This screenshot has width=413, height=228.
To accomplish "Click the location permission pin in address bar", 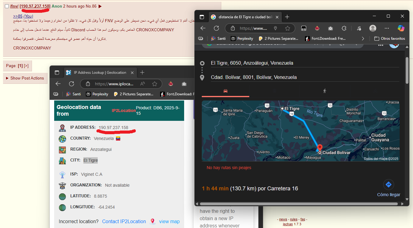I will [275, 28].
